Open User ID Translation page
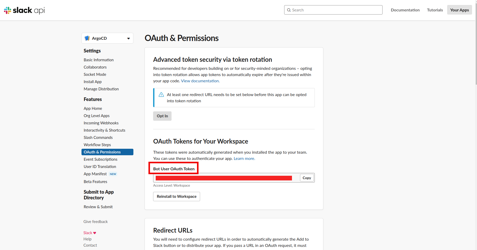This screenshot has height=250, width=477. [100, 166]
